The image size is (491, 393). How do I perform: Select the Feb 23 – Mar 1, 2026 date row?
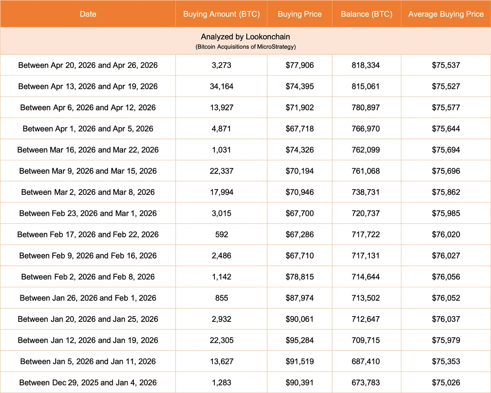click(x=88, y=213)
